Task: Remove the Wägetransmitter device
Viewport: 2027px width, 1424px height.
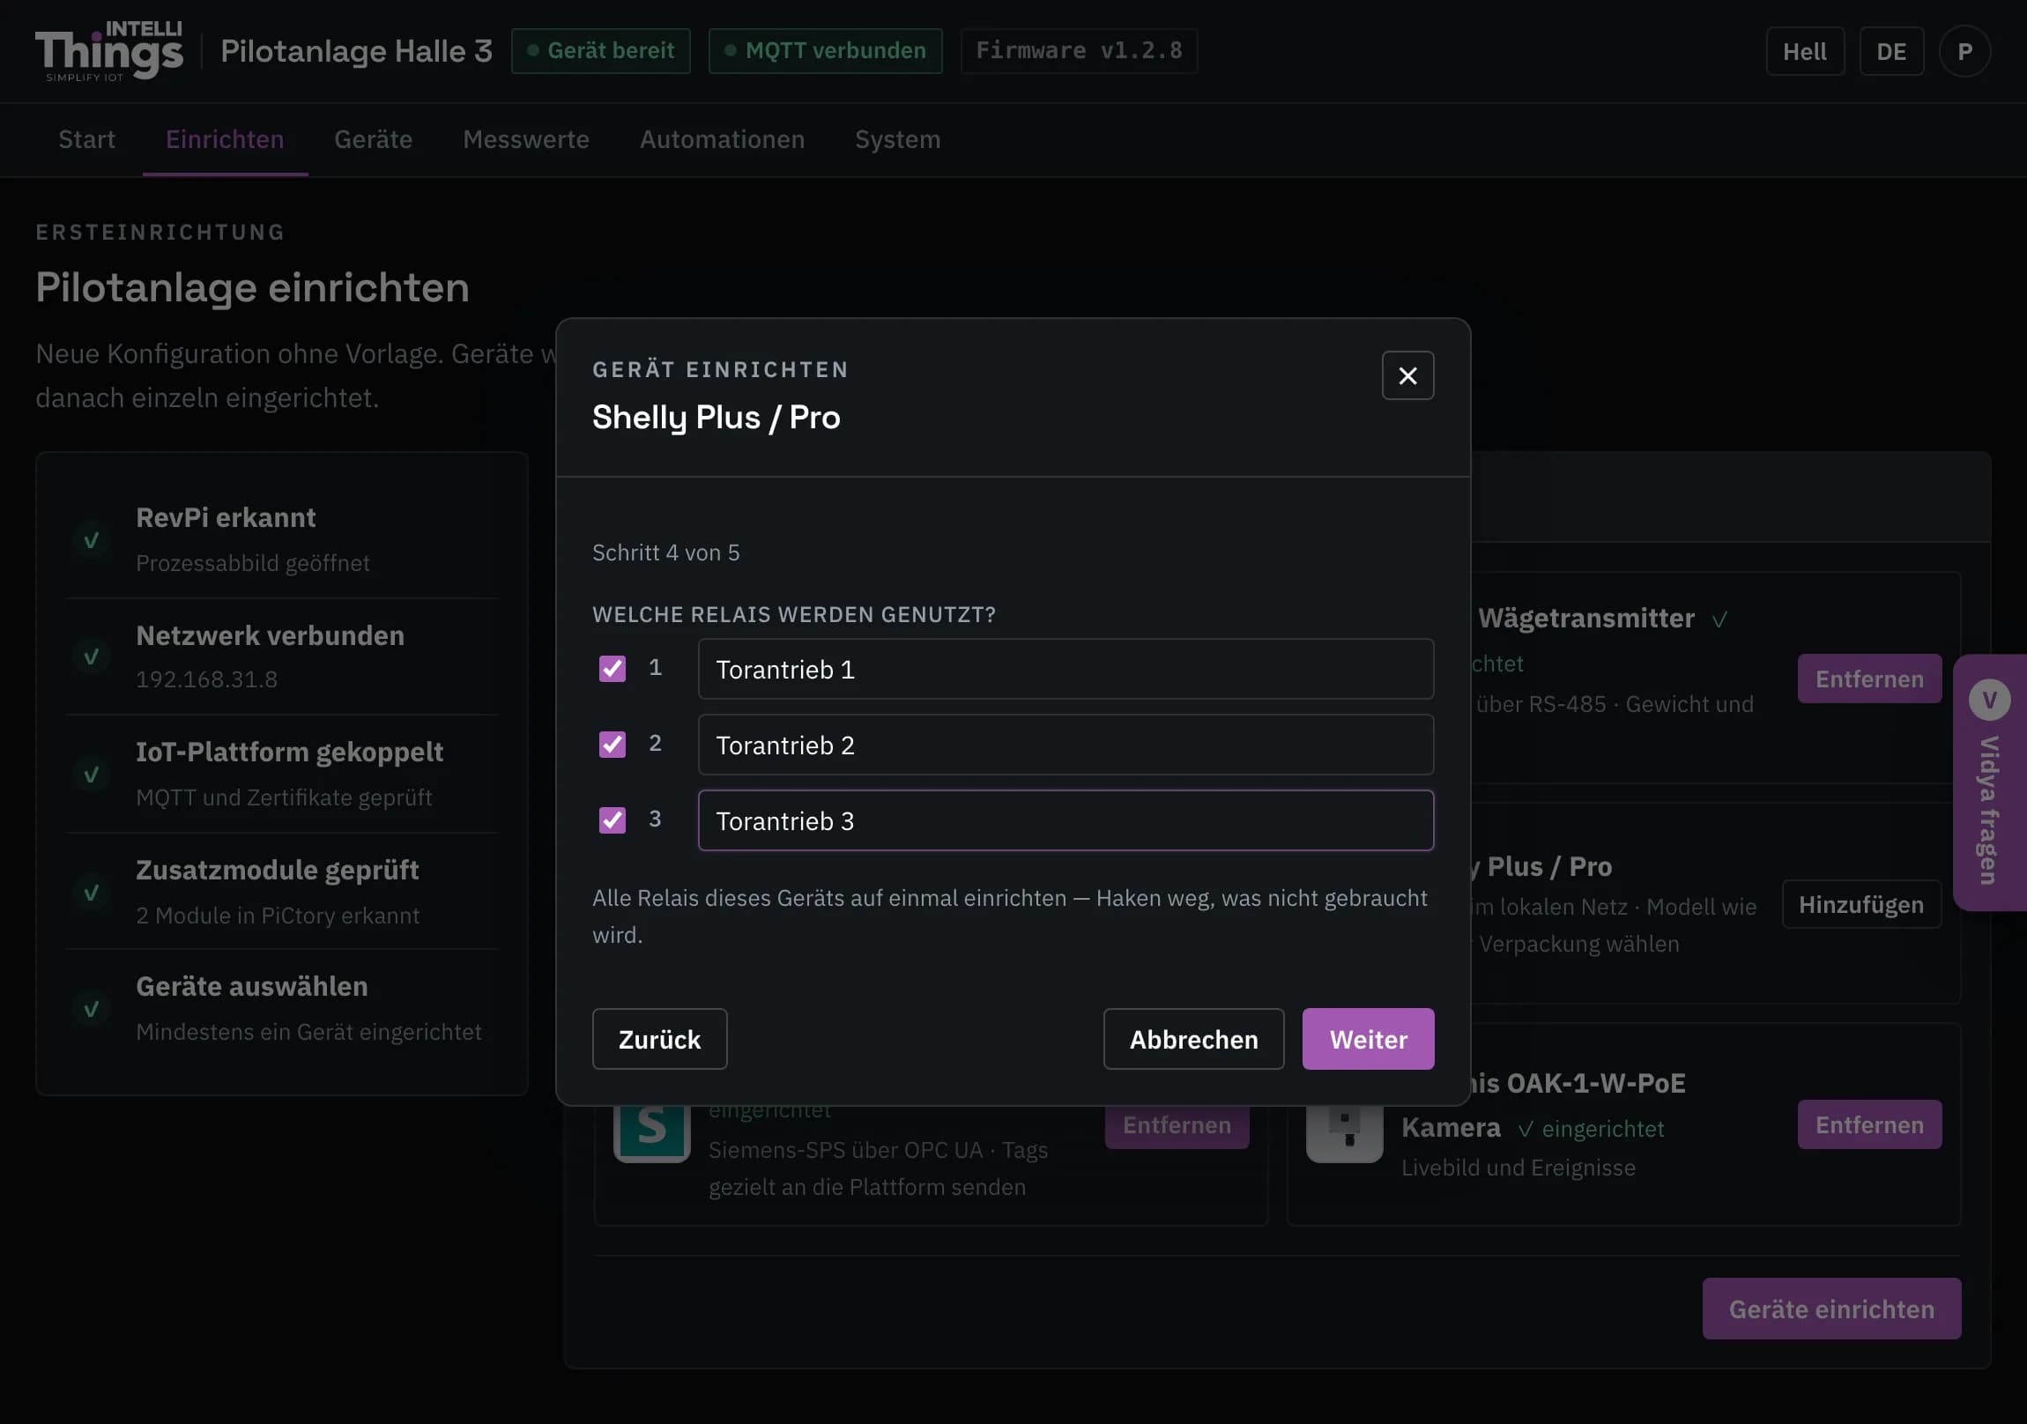Action: (x=1869, y=679)
